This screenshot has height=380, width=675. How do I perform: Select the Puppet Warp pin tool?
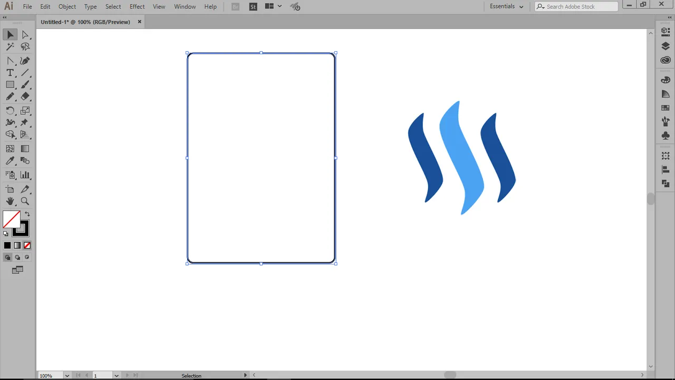click(25, 123)
